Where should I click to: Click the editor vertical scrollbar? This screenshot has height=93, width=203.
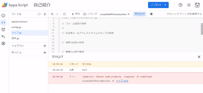(x=202, y=29)
